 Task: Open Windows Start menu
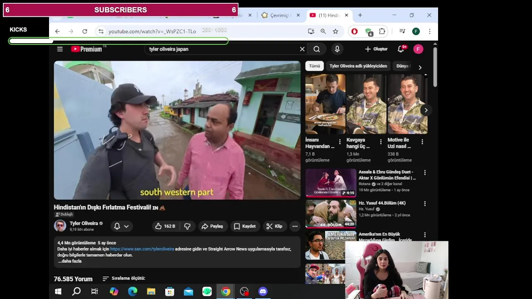tap(58, 292)
